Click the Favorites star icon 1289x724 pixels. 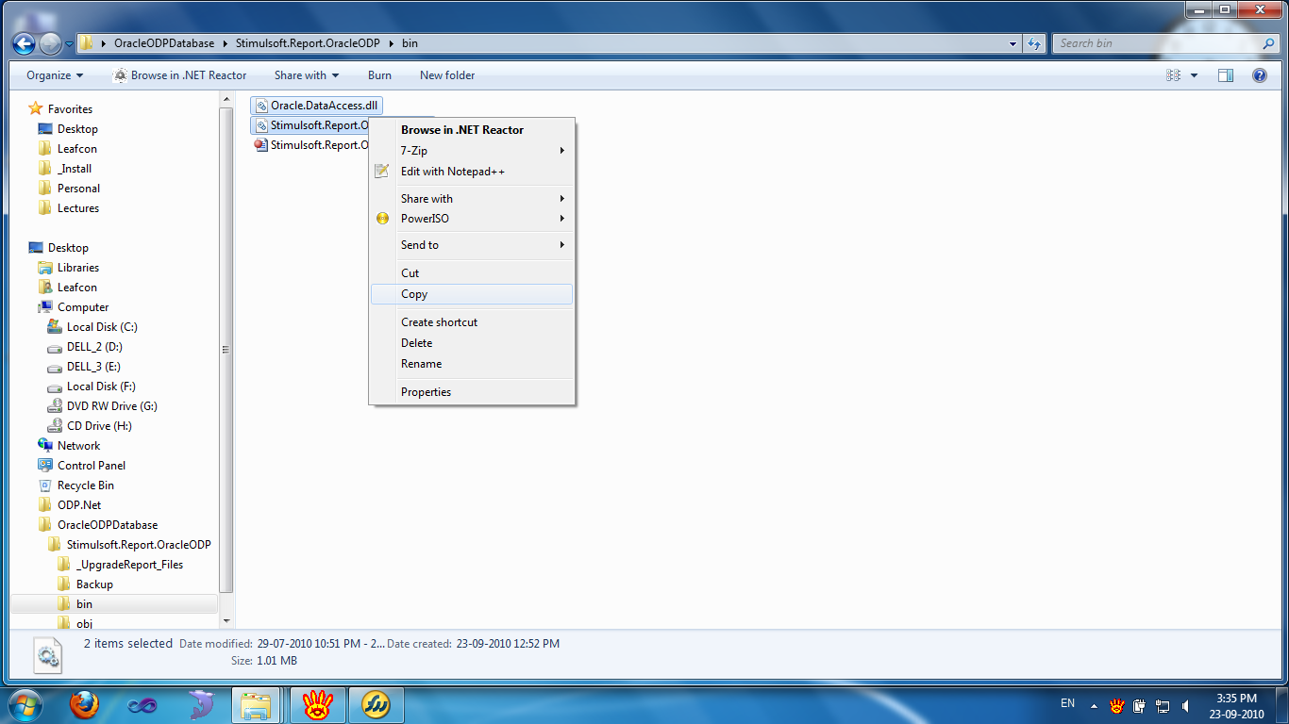coord(36,108)
